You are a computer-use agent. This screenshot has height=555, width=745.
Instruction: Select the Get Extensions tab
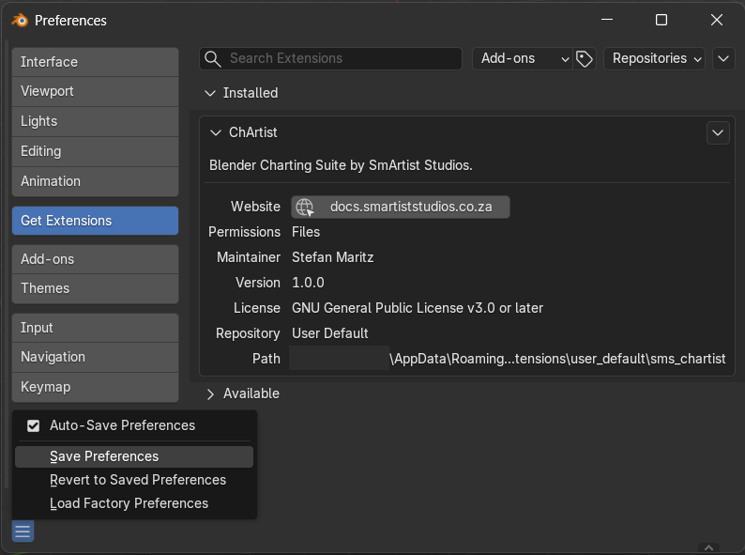[95, 221]
